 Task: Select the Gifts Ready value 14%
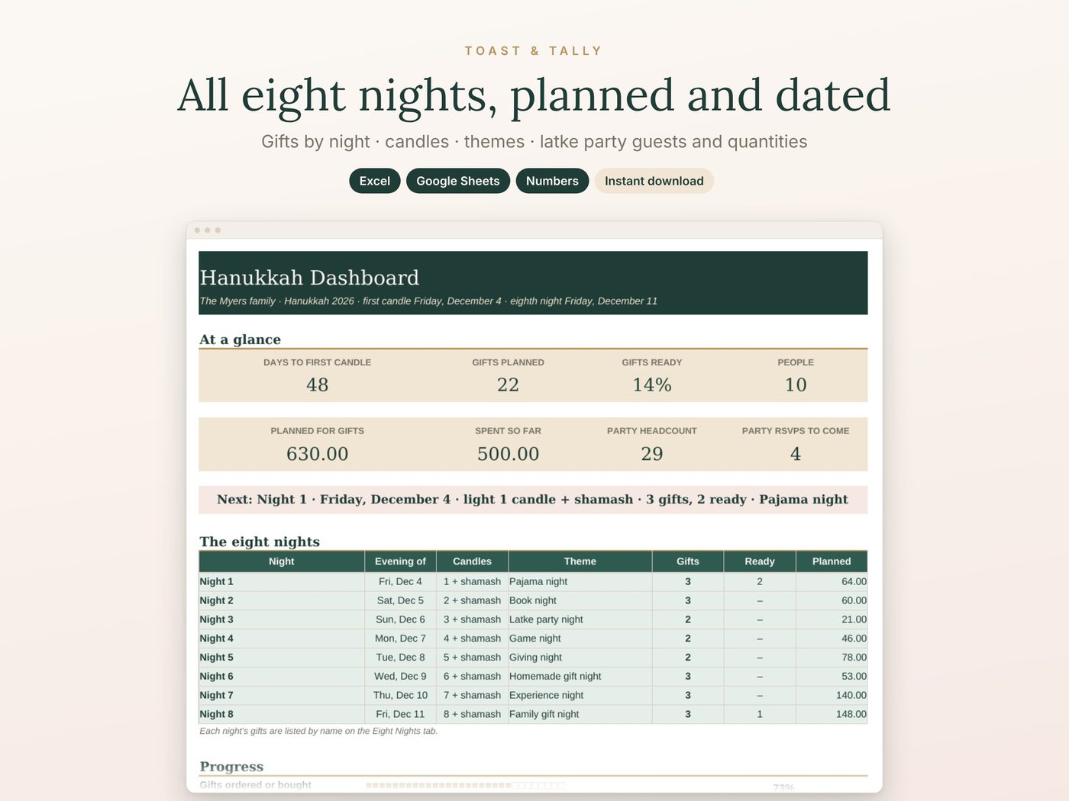[x=651, y=385]
